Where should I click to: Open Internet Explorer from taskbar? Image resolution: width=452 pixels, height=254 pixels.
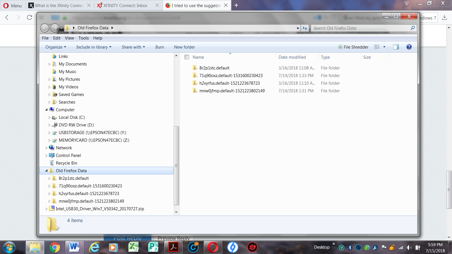(x=94, y=248)
